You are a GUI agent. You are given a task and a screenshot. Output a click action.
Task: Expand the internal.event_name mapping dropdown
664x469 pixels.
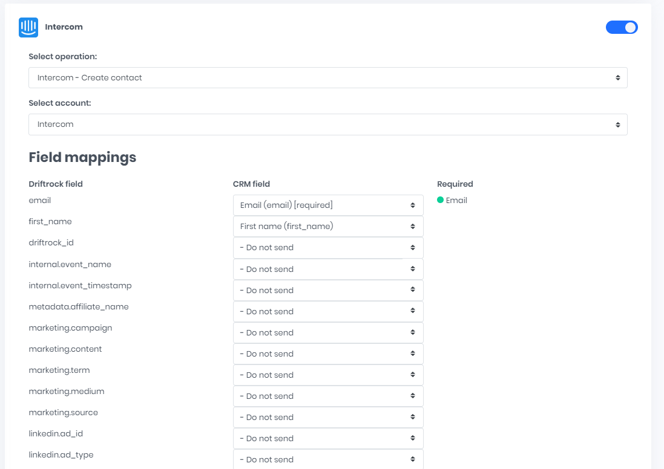point(327,270)
